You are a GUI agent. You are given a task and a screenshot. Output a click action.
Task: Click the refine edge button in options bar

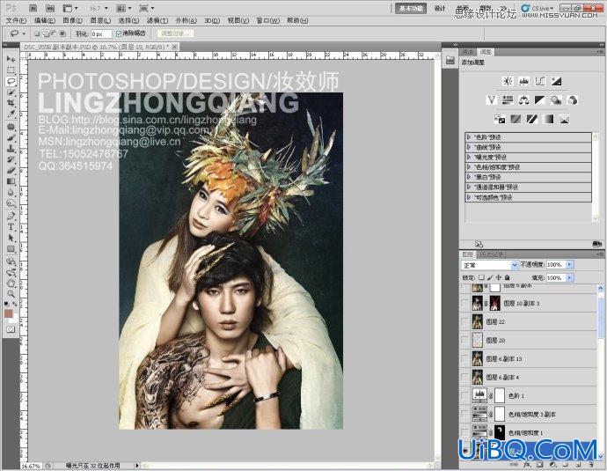click(175, 33)
